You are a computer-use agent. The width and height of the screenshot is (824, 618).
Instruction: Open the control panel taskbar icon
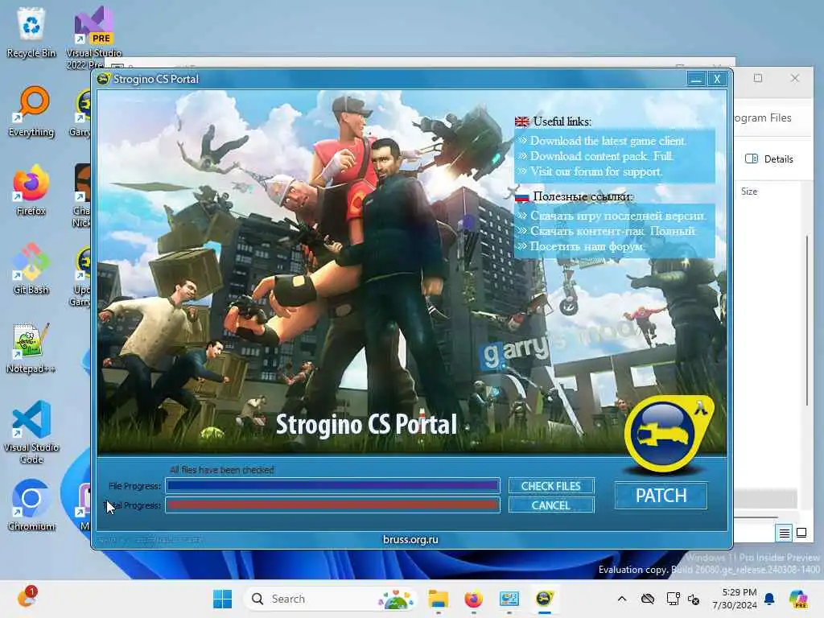[x=509, y=599]
